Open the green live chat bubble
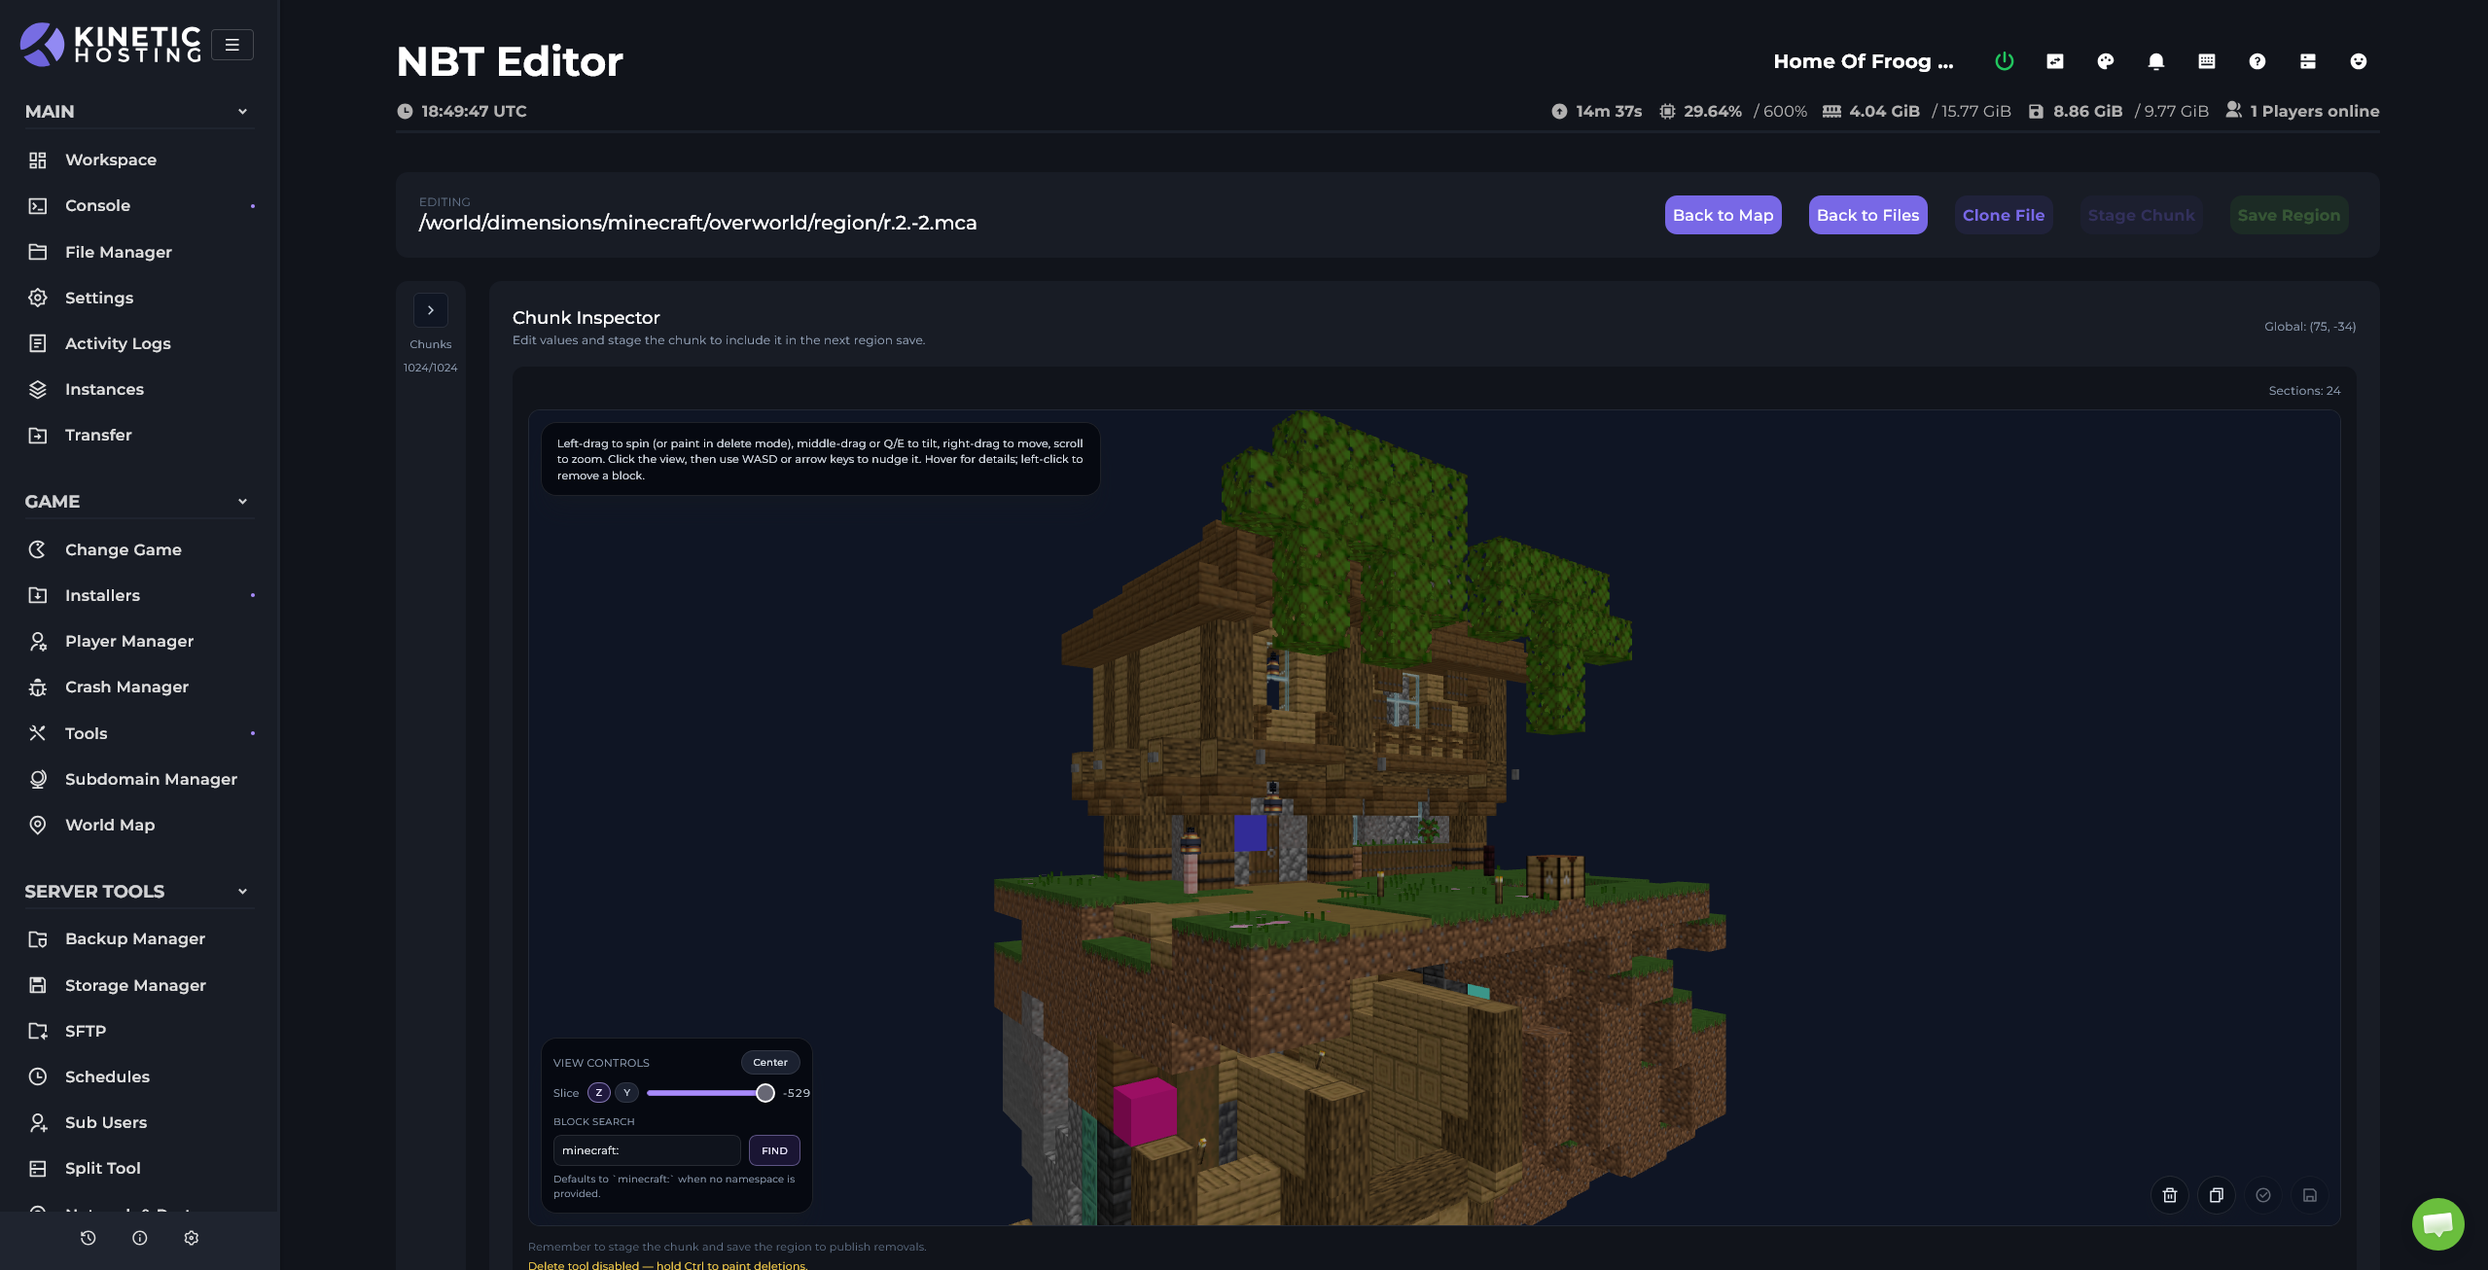2488x1270 pixels. coord(2437,1223)
